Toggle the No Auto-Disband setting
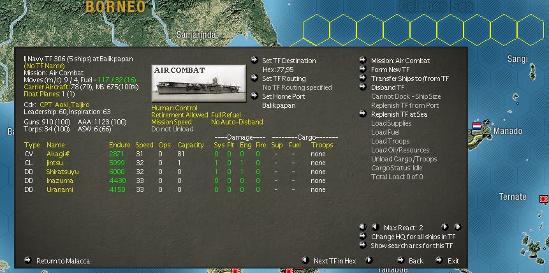The height and width of the screenshot is (273, 549). [237, 122]
